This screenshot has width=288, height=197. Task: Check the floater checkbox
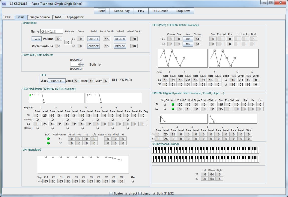(111, 193)
